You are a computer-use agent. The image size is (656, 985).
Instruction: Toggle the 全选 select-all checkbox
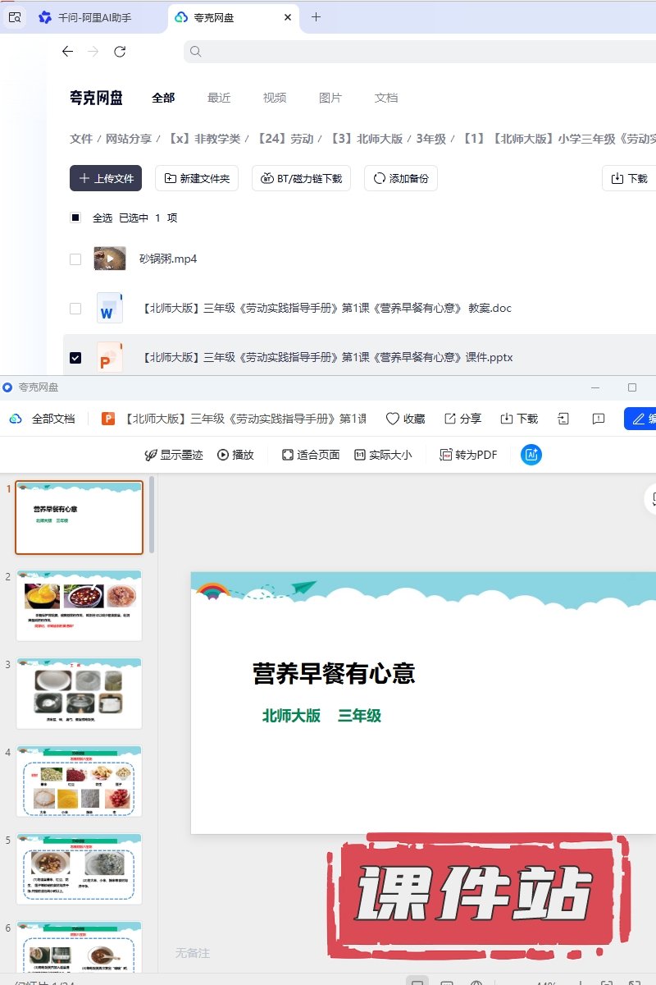coord(75,218)
